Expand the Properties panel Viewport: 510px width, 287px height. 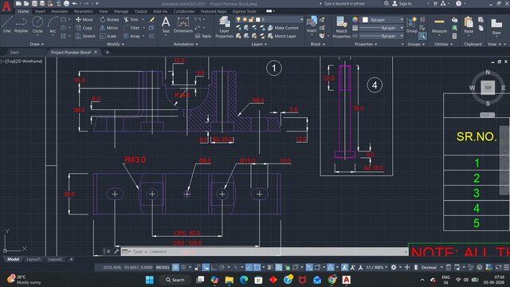366,45
